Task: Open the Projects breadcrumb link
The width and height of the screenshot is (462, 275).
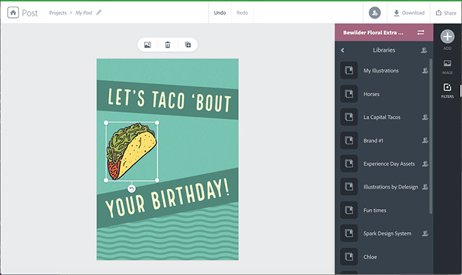Action: tap(58, 13)
